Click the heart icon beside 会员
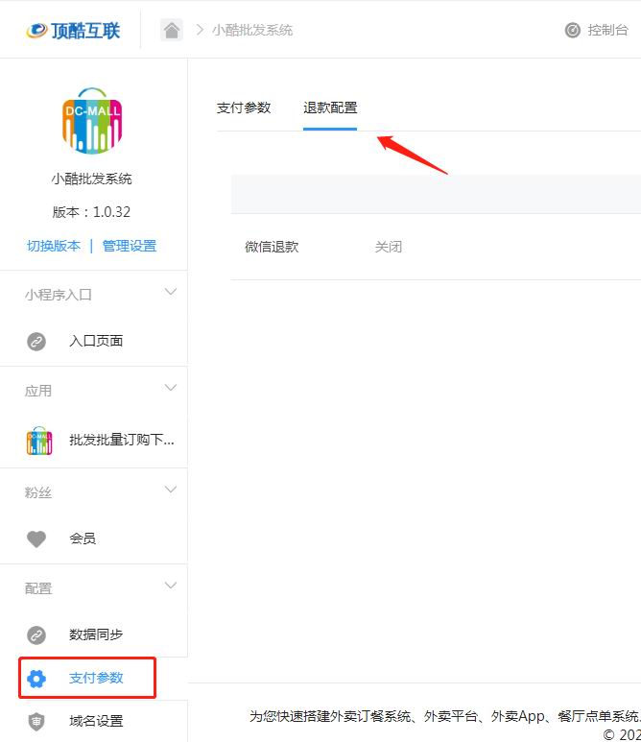The image size is (641, 742). coord(36,539)
